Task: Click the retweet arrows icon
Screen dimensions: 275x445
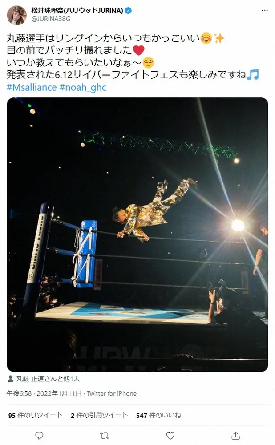Action: coord(105,435)
